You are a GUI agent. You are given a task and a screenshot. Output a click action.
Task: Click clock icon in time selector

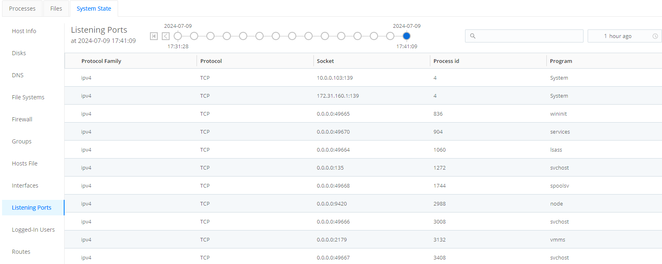655,36
